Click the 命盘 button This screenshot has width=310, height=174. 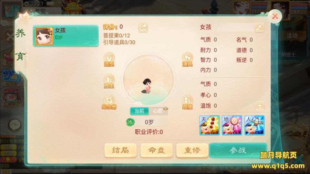coord(156,150)
